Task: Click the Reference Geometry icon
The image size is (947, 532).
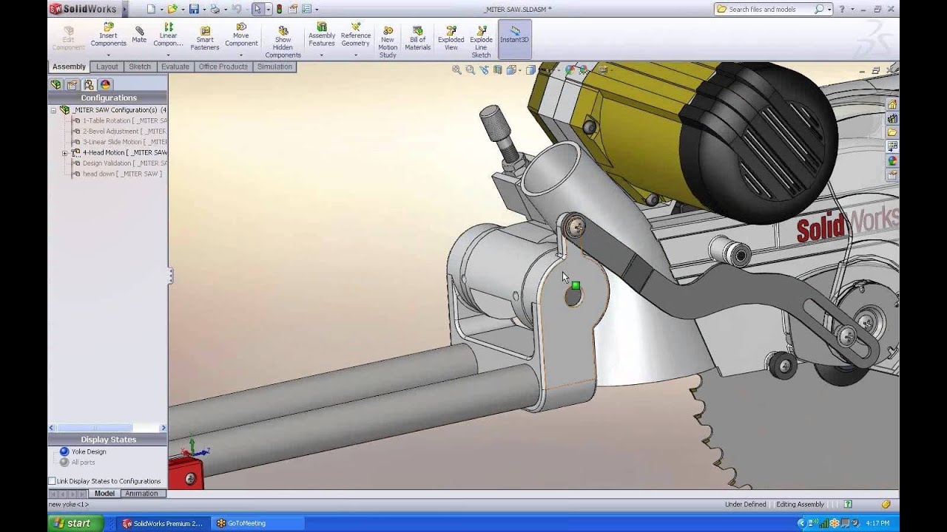Action: 355,27
